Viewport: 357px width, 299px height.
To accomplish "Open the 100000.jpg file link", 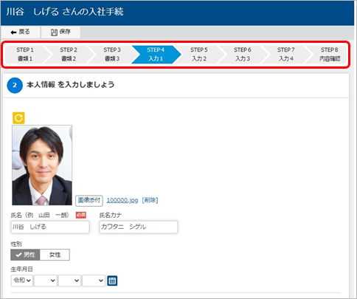I will coord(122,200).
